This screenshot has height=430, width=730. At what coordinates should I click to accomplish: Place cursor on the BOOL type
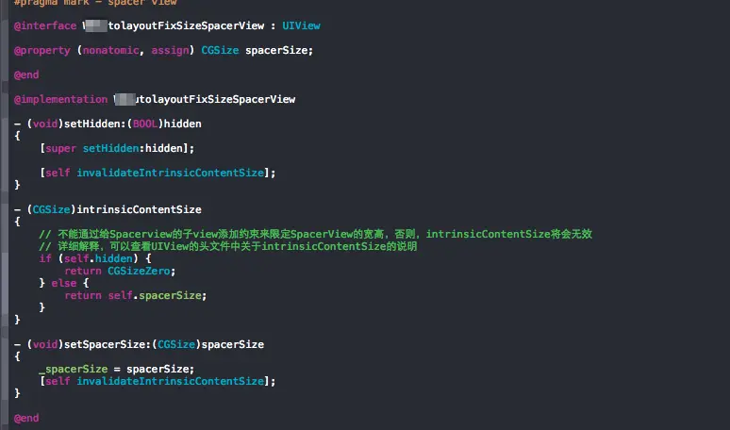pos(145,124)
